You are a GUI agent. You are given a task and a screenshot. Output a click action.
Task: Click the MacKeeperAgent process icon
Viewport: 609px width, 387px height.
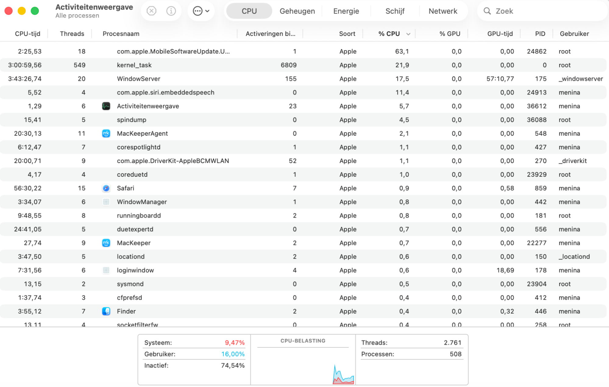point(106,134)
